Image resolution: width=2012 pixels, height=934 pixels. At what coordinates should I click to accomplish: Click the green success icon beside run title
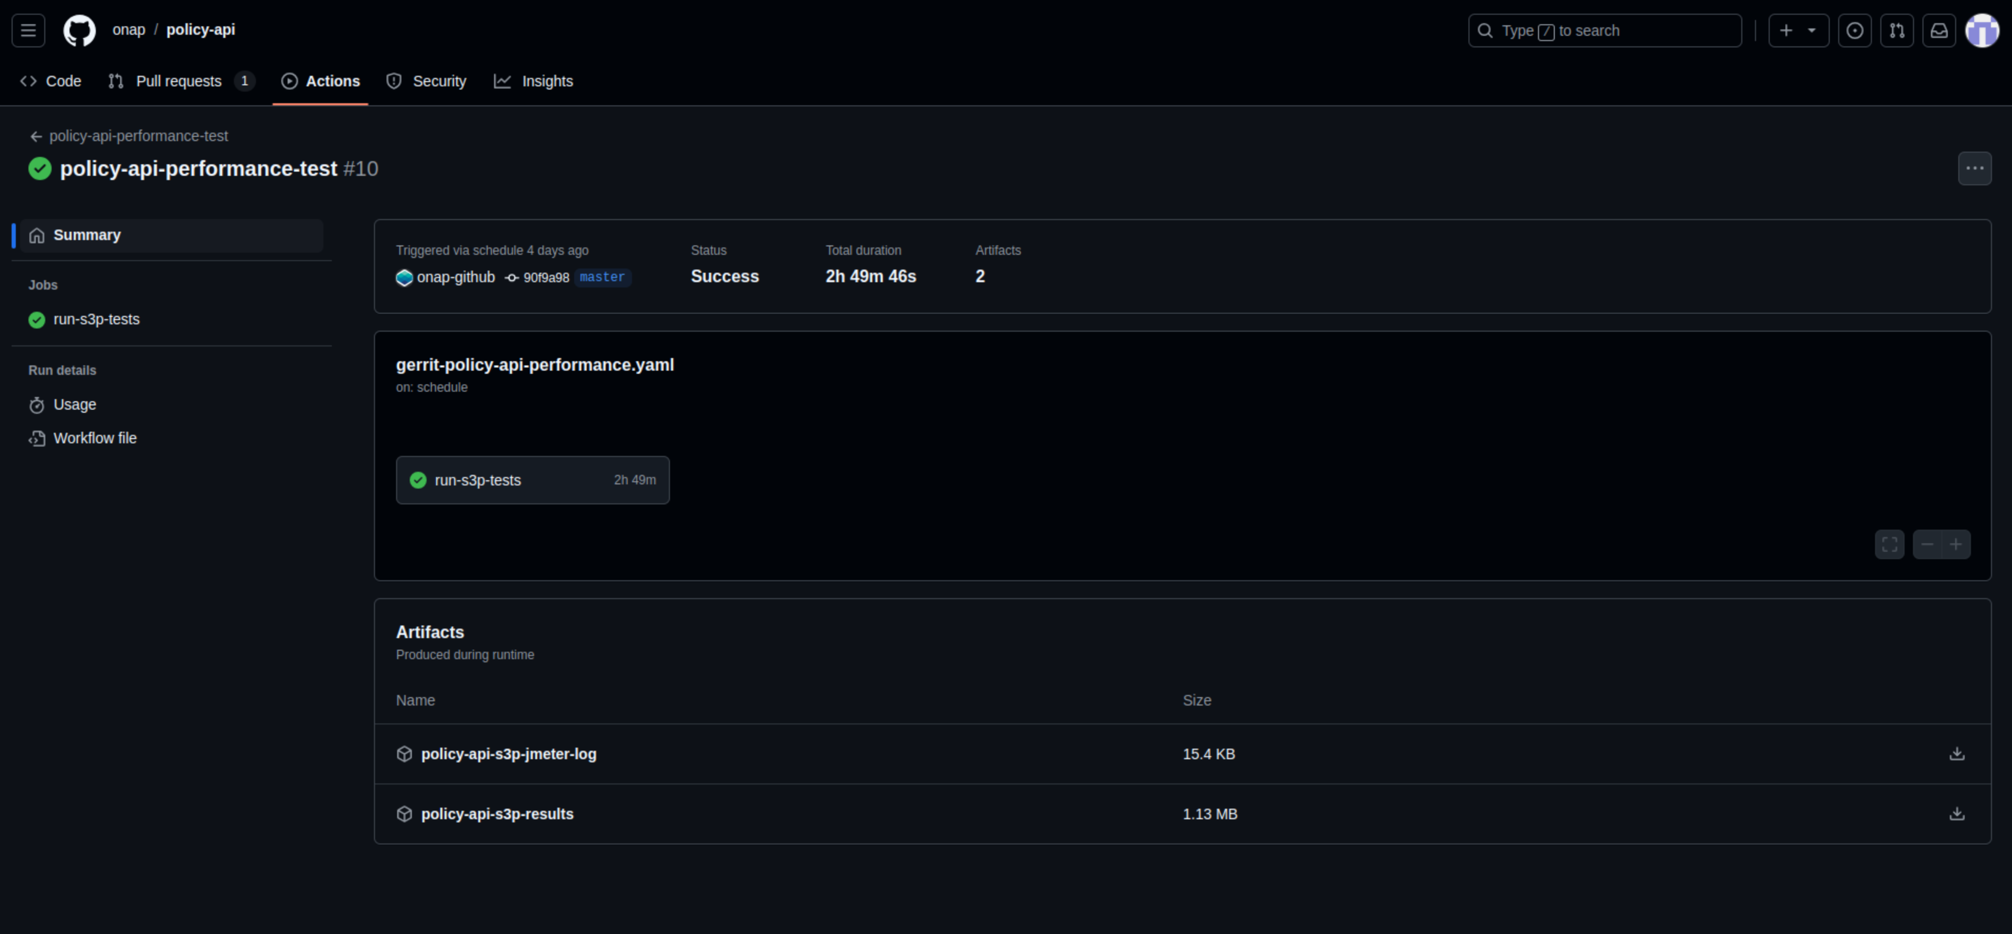click(x=40, y=168)
